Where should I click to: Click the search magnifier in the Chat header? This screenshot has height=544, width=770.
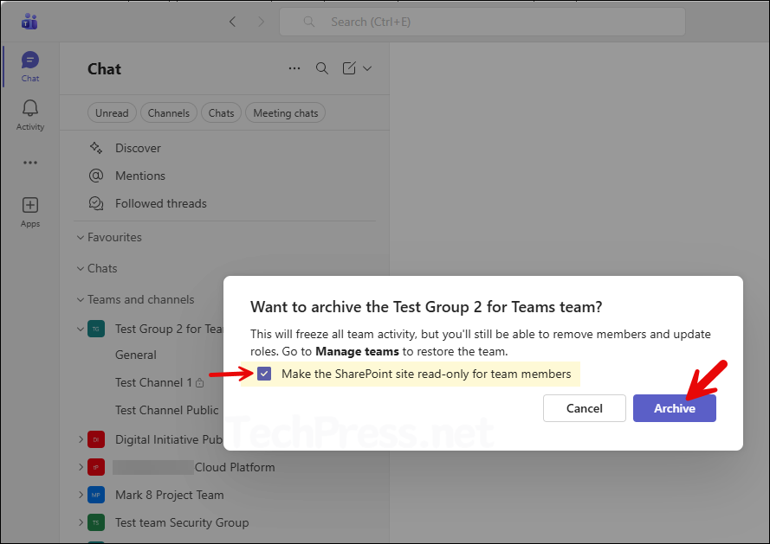click(x=321, y=68)
